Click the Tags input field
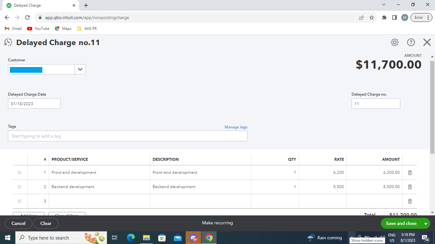 pyautogui.click(x=127, y=136)
